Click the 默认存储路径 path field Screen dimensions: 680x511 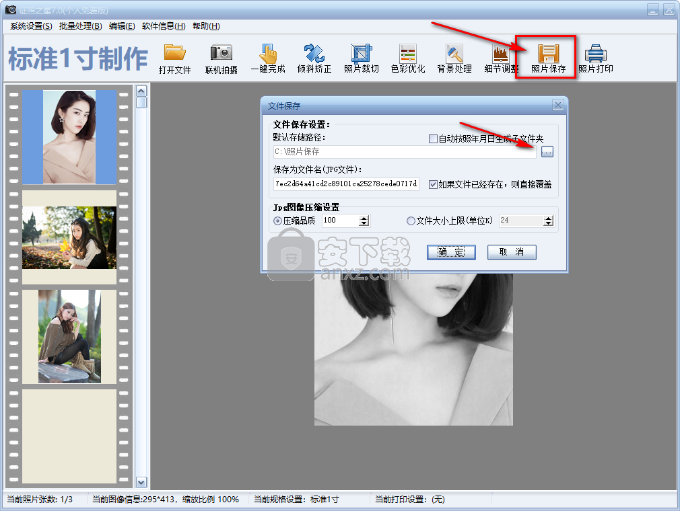pos(405,151)
